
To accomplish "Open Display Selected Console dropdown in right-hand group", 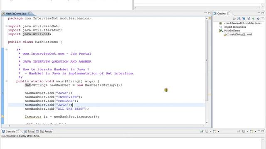I will pos(247,131).
